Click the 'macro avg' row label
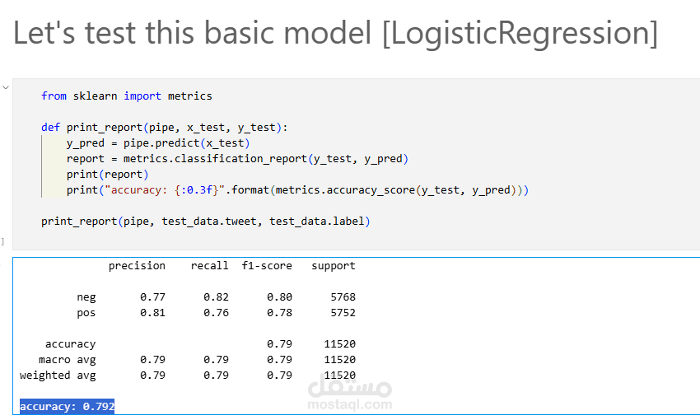The width and height of the screenshot is (700, 420). [x=67, y=360]
